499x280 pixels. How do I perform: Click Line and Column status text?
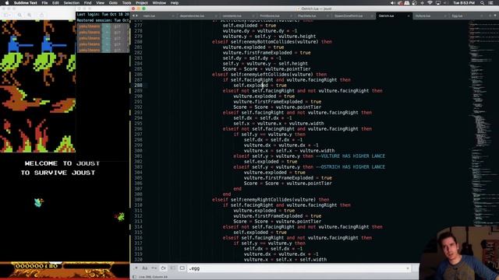(x=153, y=277)
